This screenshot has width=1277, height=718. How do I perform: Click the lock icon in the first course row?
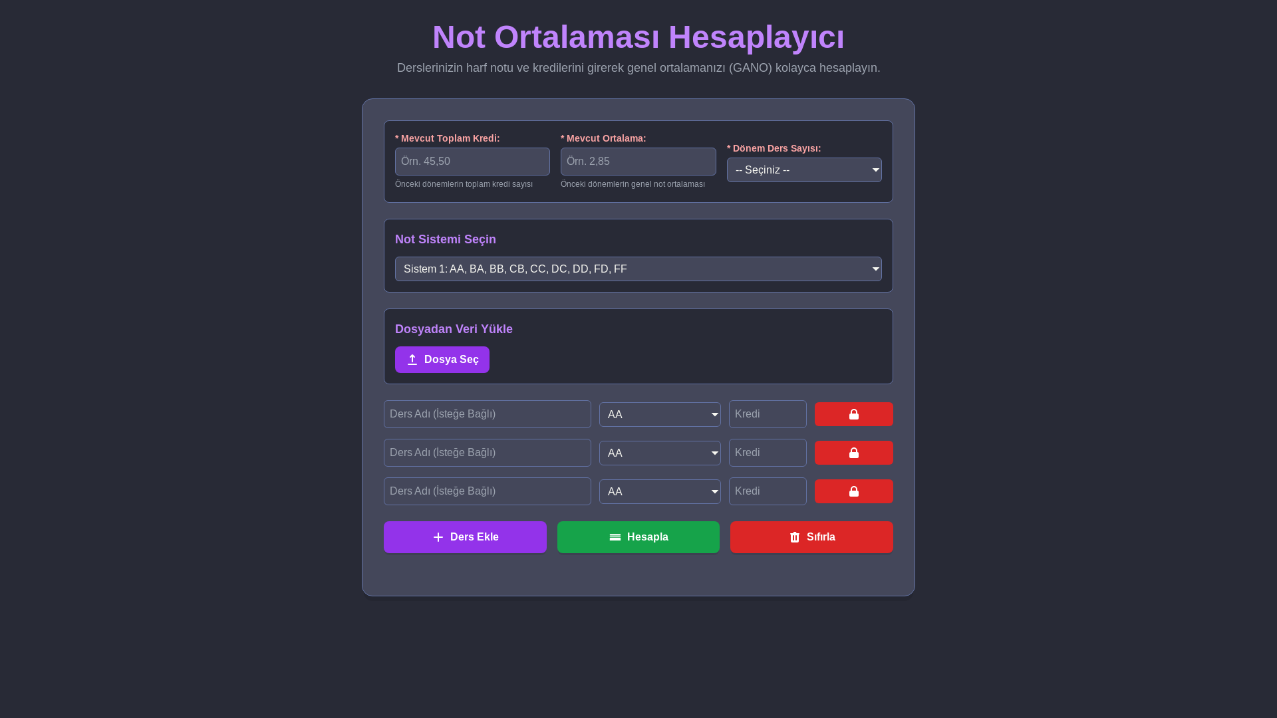coord(854,414)
